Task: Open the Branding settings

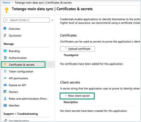Action: click(x=14, y=51)
